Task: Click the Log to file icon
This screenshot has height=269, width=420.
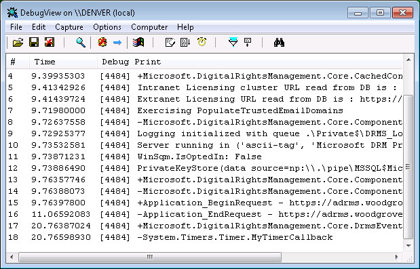Action: (170, 42)
